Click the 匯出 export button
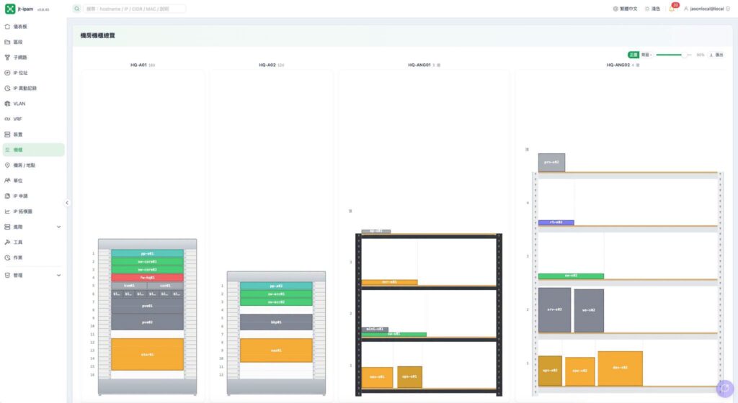 (716, 55)
